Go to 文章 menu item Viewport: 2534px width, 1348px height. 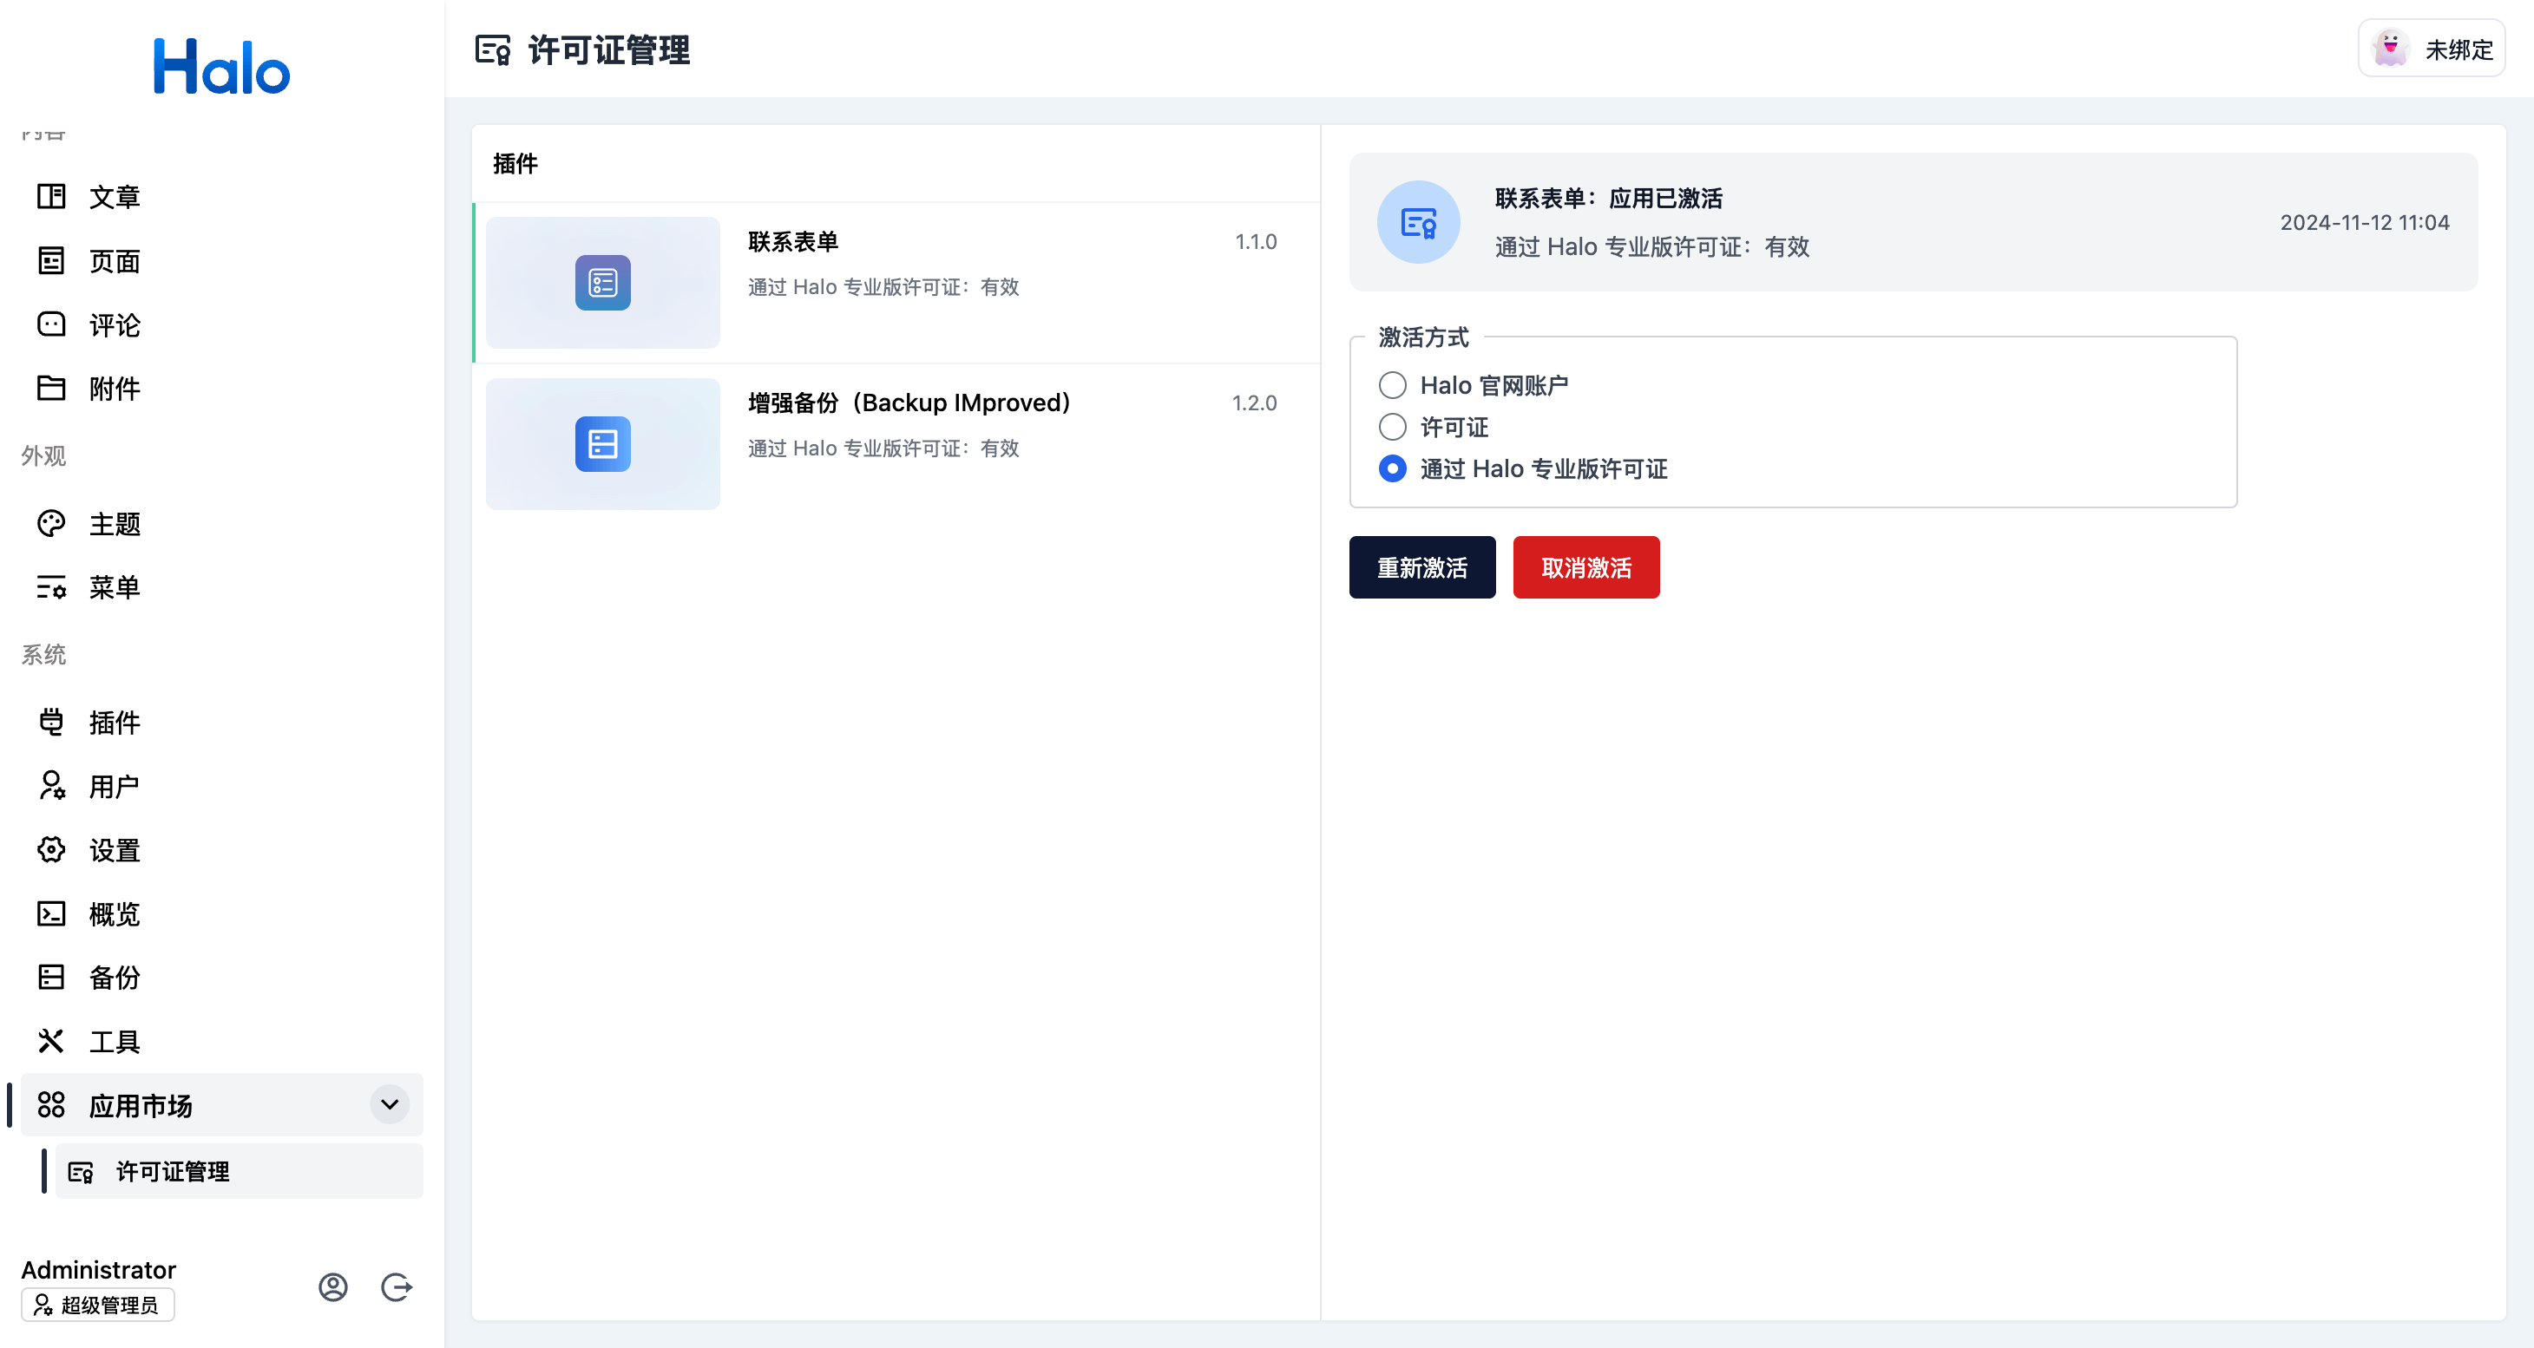pos(221,197)
